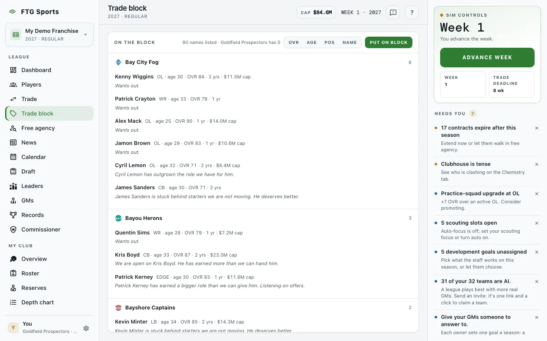This screenshot has width=547, height=341.
Task: Open the Records trophy icon
Action: [13, 215]
